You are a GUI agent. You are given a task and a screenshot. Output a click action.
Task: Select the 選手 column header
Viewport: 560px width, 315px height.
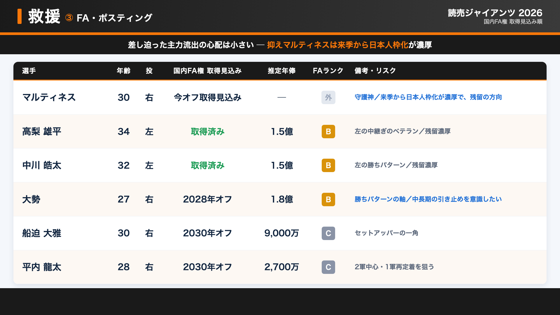pyautogui.click(x=29, y=71)
